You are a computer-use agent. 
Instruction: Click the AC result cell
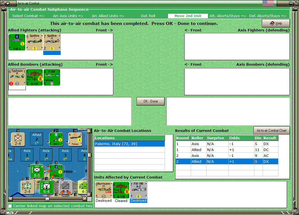[270, 155]
